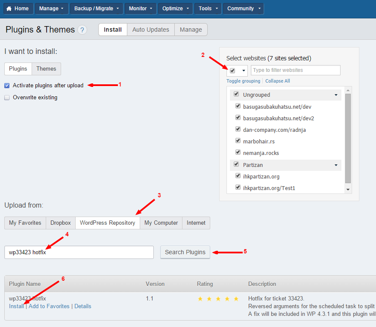This screenshot has width=376, height=327.
Task: Click the Home icon in navigation bar
Action: tap(9, 9)
